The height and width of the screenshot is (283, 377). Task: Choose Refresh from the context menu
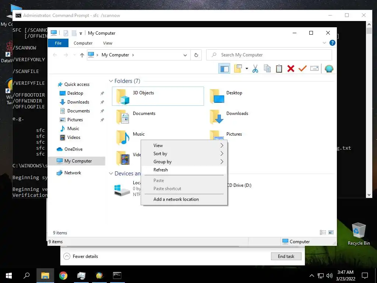[x=184, y=170]
